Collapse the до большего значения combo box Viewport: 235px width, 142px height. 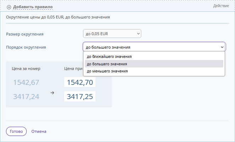(x=154, y=47)
